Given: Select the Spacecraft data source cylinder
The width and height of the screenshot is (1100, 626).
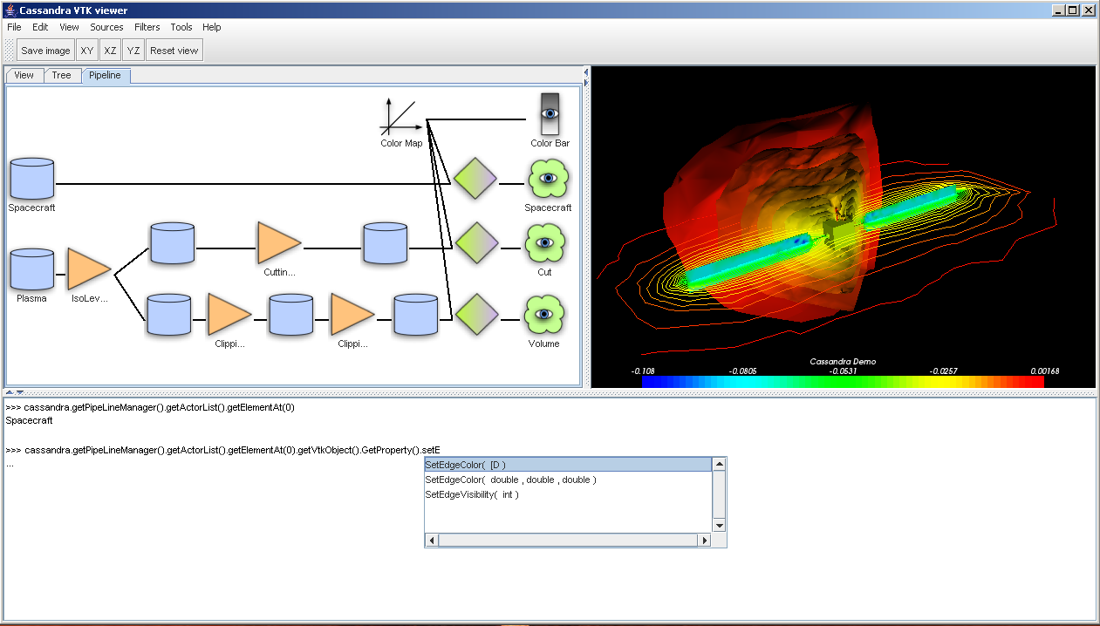Looking at the screenshot, I should click(x=32, y=179).
